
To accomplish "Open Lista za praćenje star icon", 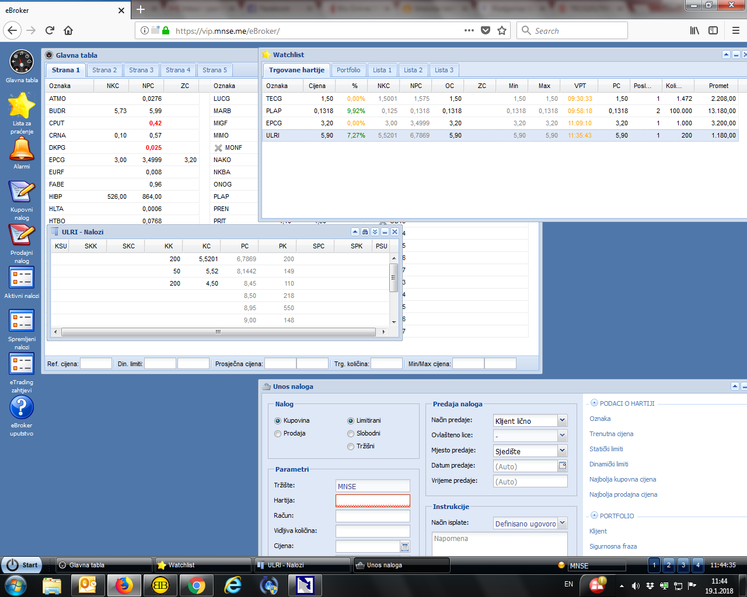I will click(22, 105).
